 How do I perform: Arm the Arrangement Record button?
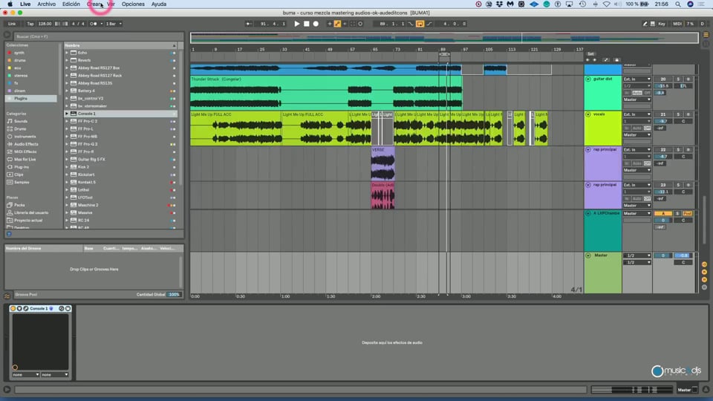point(316,24)
